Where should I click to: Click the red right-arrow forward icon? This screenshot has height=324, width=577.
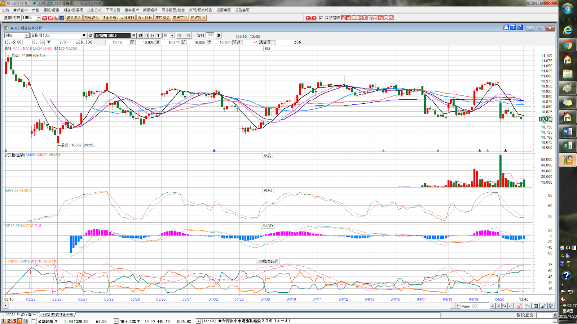click(x=314, y=18)
